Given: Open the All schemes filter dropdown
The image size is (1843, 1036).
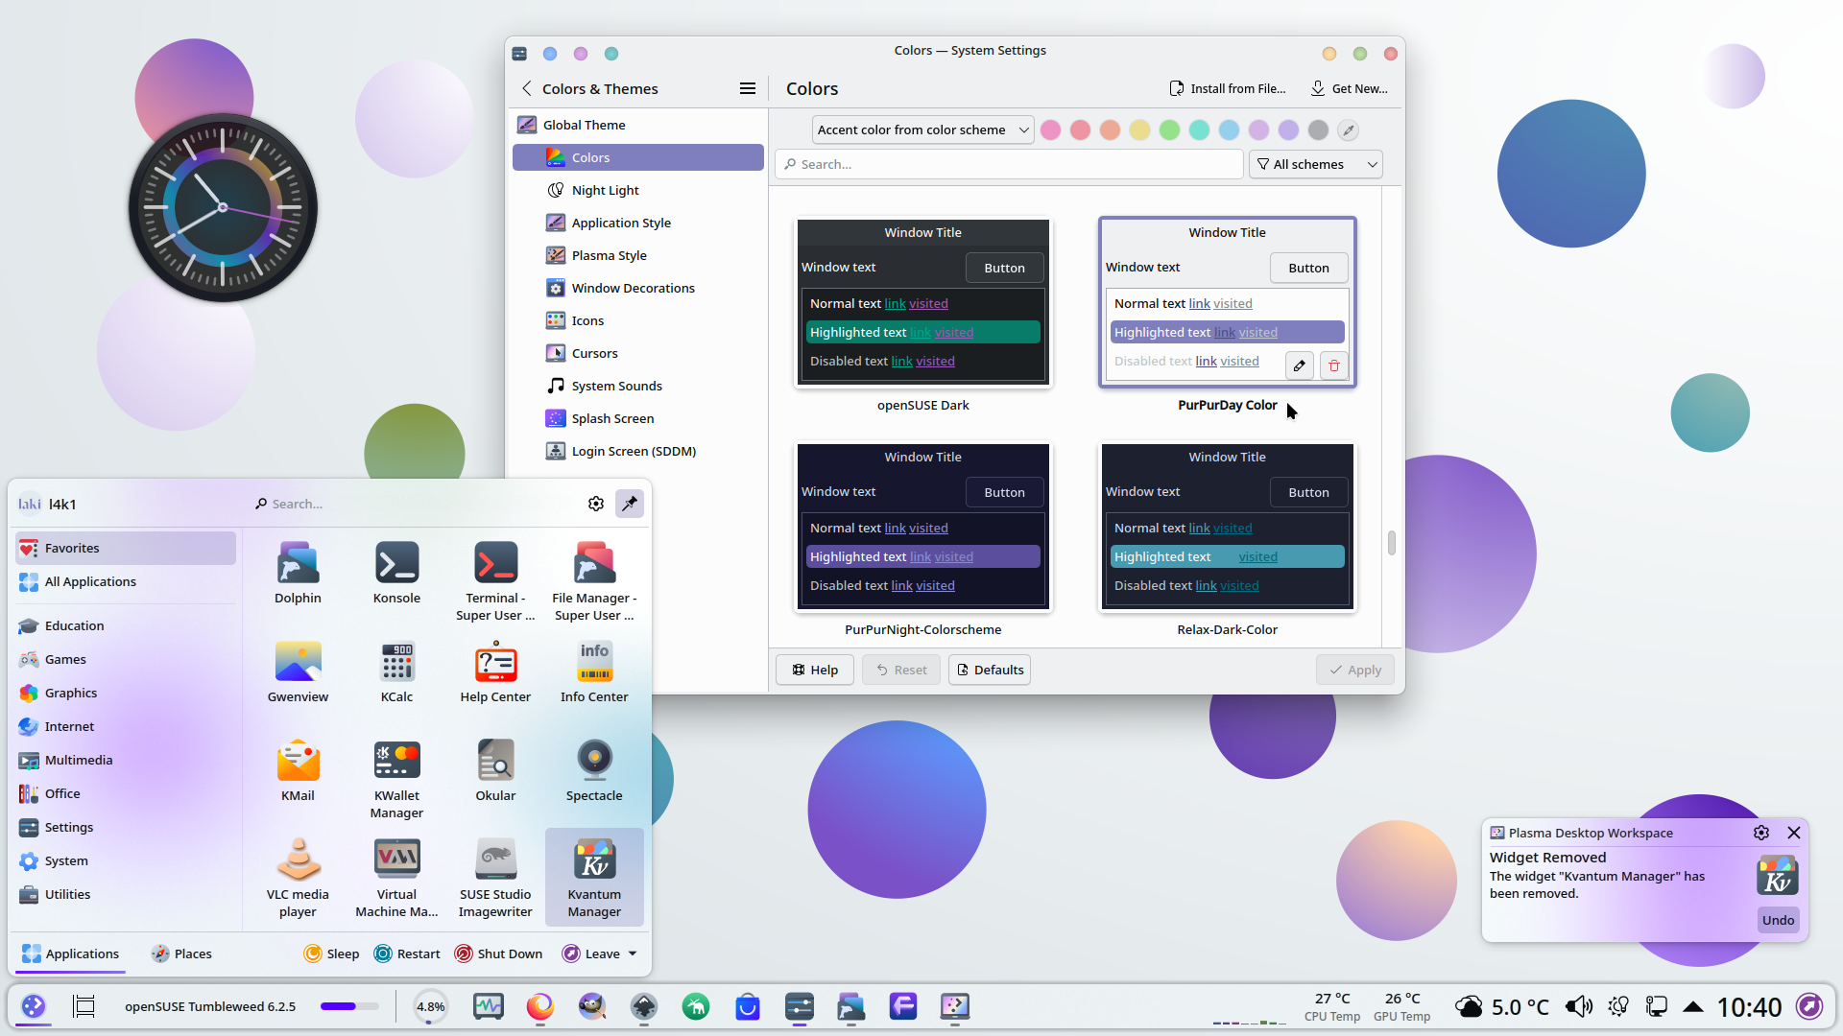Looking at the screenshot, I should pos(1315,164).
